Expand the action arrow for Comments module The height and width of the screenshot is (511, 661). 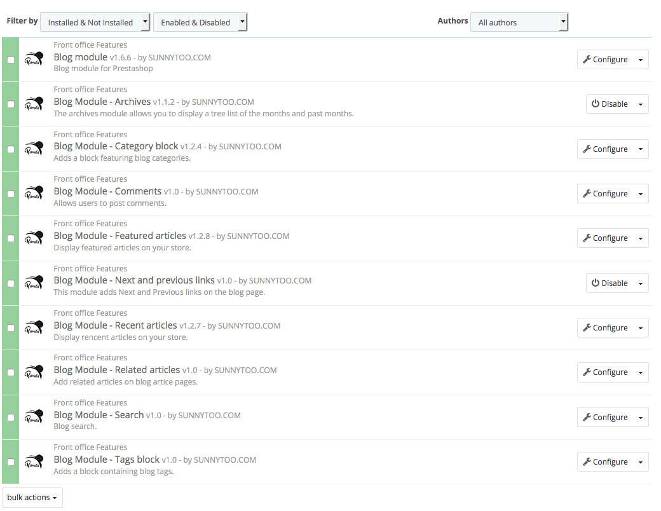[x=641, y=194]
